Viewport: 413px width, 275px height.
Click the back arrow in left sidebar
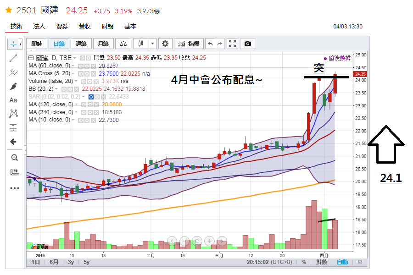pos(13,142)
